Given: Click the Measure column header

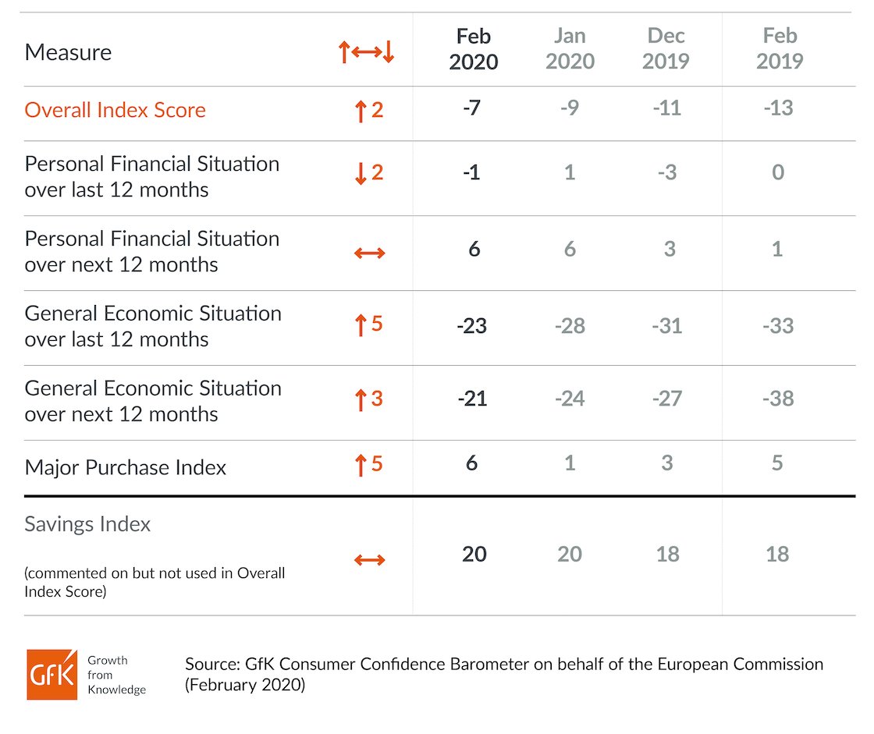Looking at the screenshot, I should point(68,52).
